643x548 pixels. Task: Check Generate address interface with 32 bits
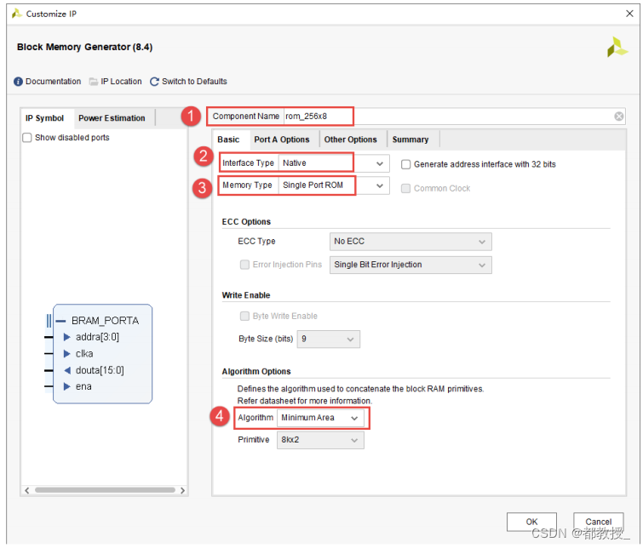coord(405,164)
